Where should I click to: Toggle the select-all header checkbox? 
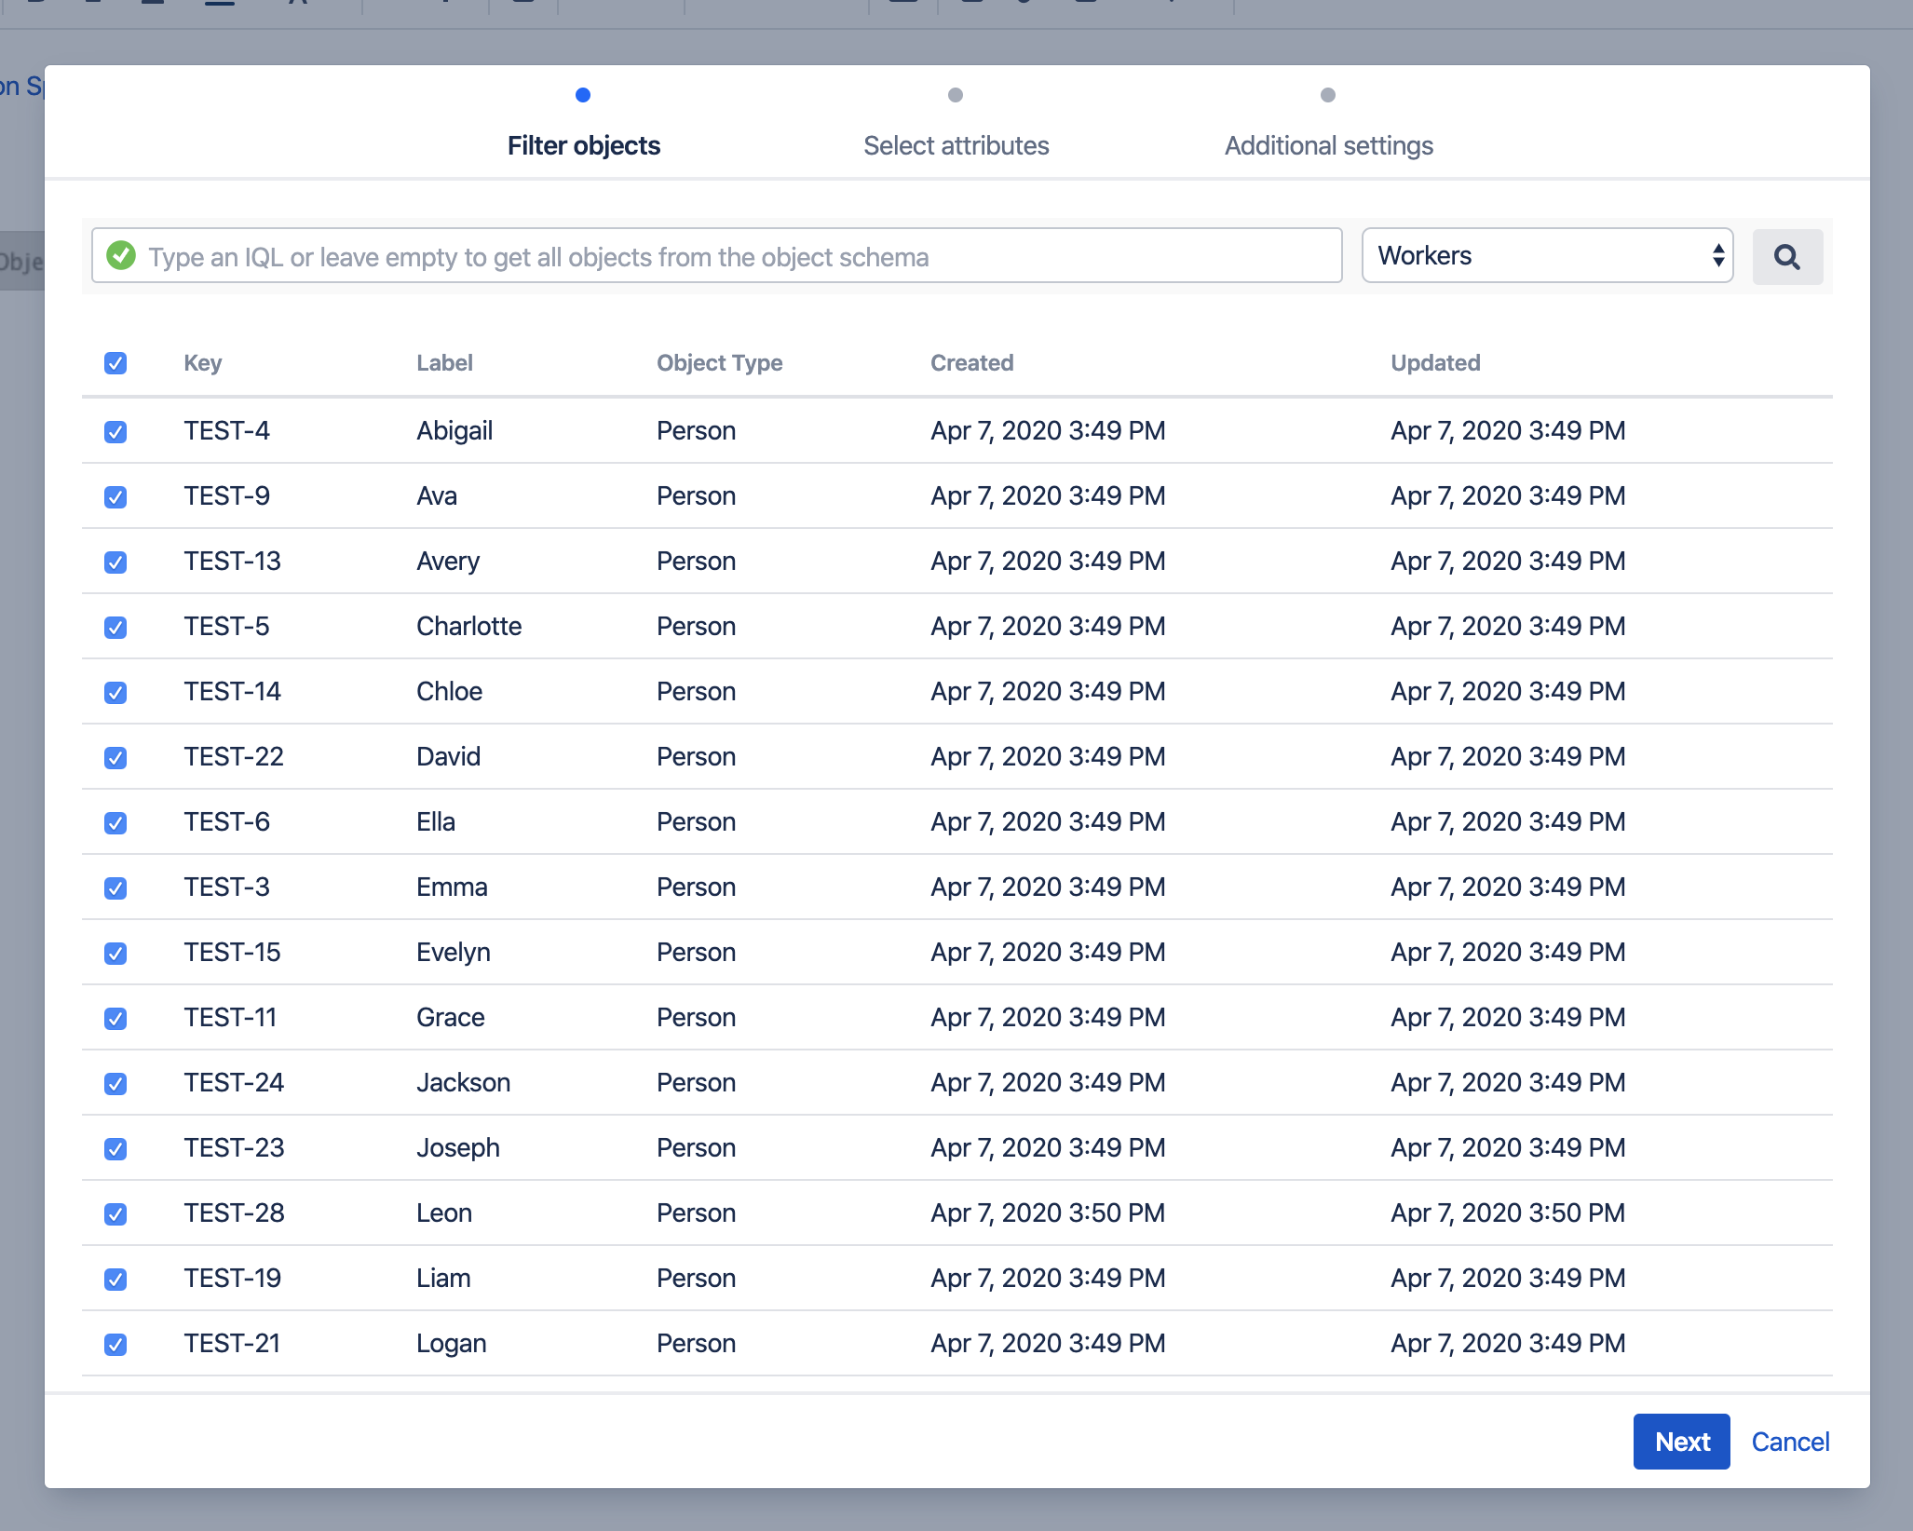point(115,363)
